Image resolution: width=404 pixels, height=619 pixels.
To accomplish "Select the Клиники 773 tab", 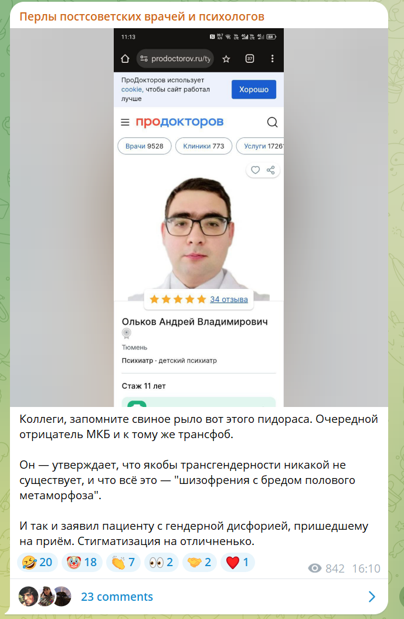I will click(x=203, y=146).
